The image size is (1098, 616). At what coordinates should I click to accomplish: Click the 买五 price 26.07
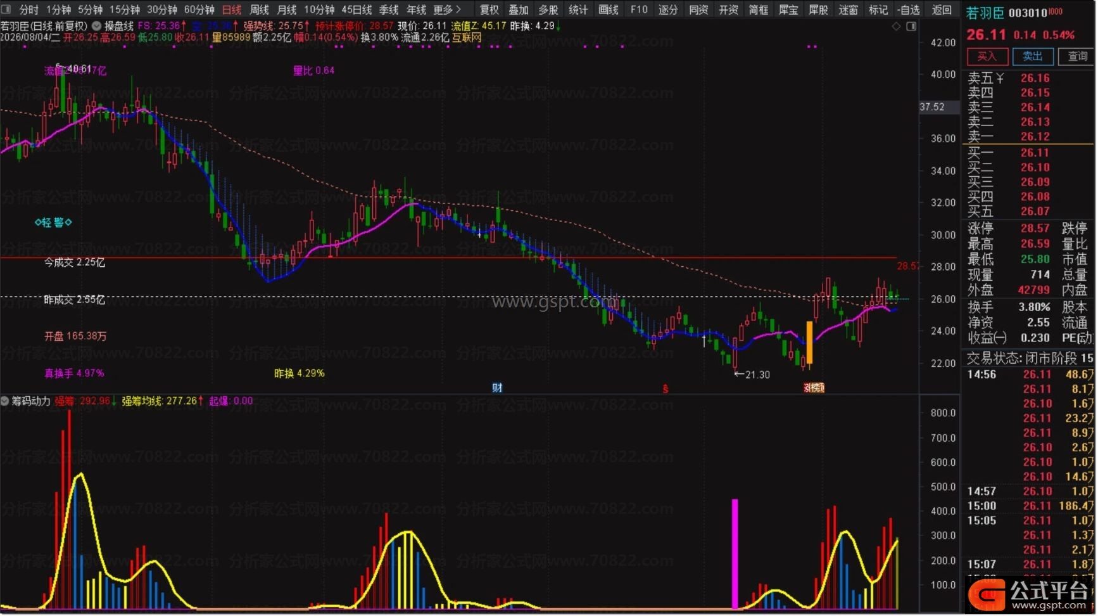coord(1035,211)
